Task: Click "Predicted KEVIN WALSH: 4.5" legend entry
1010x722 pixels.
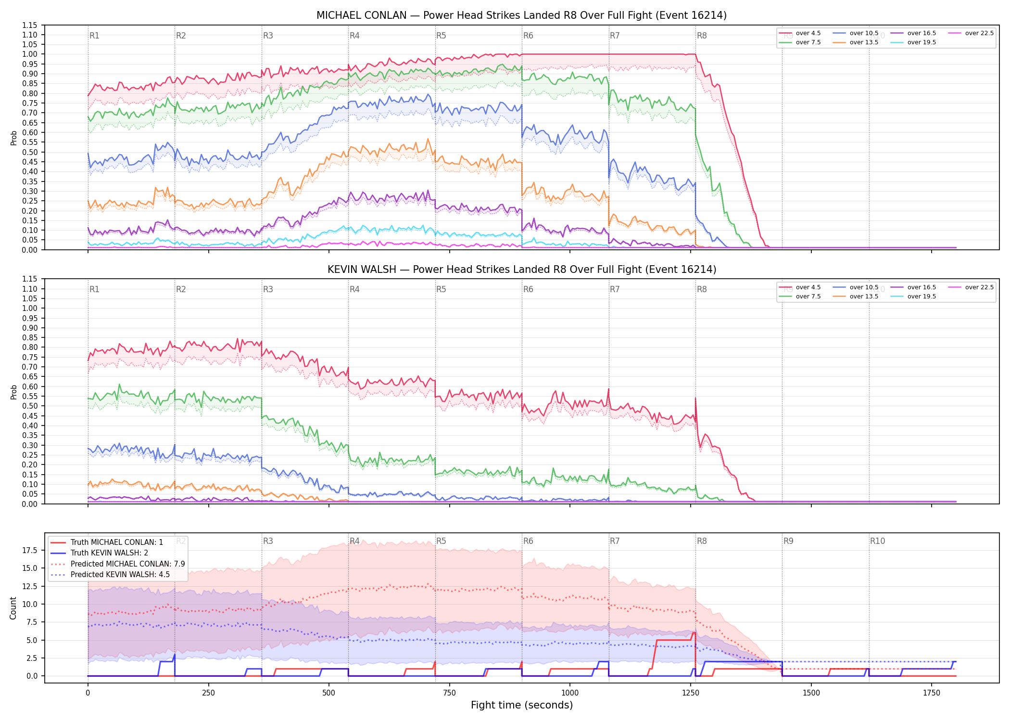Action: coord(120,574)
